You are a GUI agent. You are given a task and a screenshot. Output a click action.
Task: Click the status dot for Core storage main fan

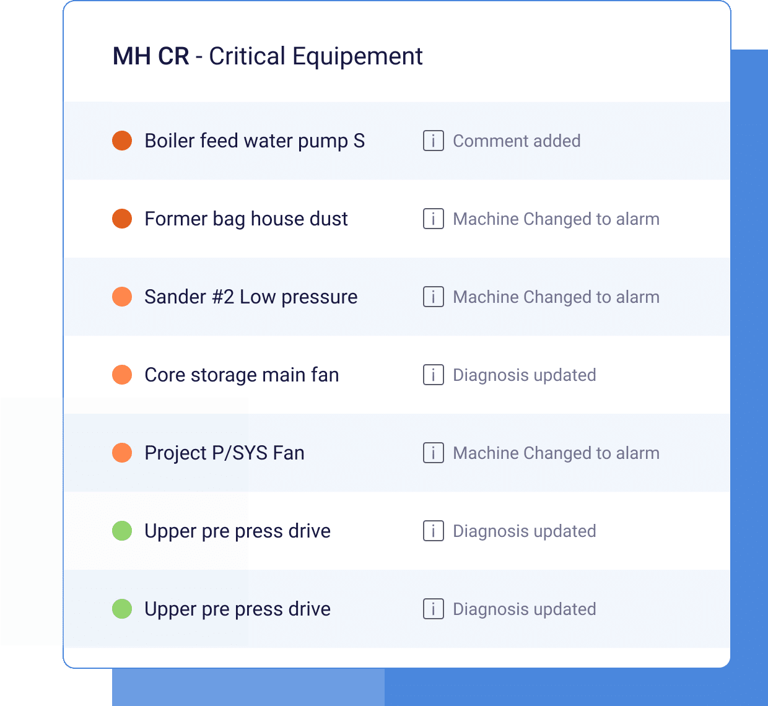click(x=122, y=375)
